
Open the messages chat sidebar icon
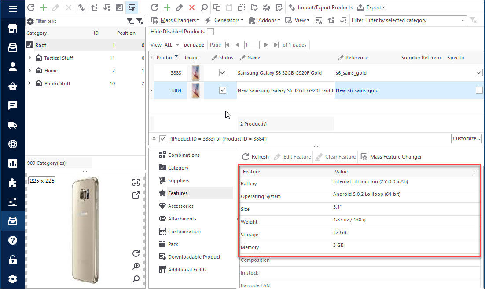pos(13,105)
